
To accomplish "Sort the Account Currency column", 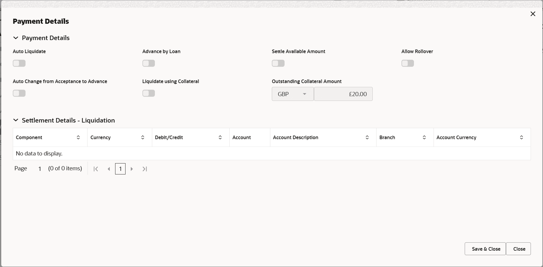I will coord(521,137).
